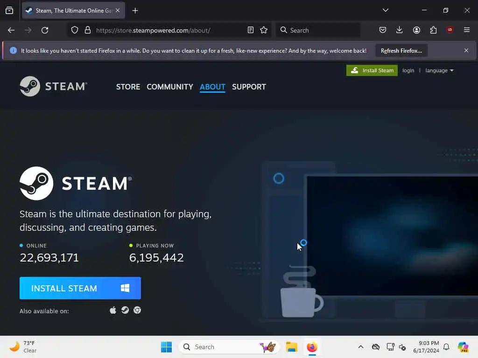
Task: Click the Firefox search box
Action: pos(318,30)
